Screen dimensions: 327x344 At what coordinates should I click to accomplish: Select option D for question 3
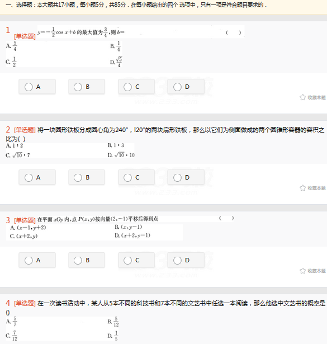click(x=186, y=260)
